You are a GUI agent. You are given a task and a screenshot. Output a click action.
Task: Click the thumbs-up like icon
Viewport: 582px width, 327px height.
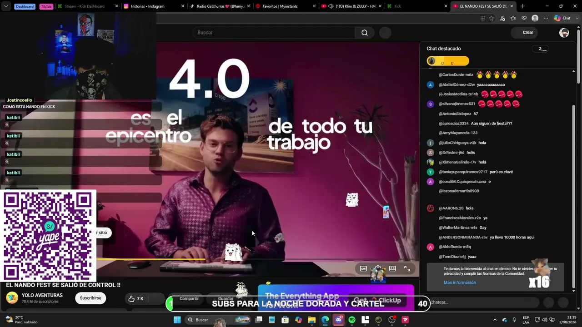(x=131, y=298)
